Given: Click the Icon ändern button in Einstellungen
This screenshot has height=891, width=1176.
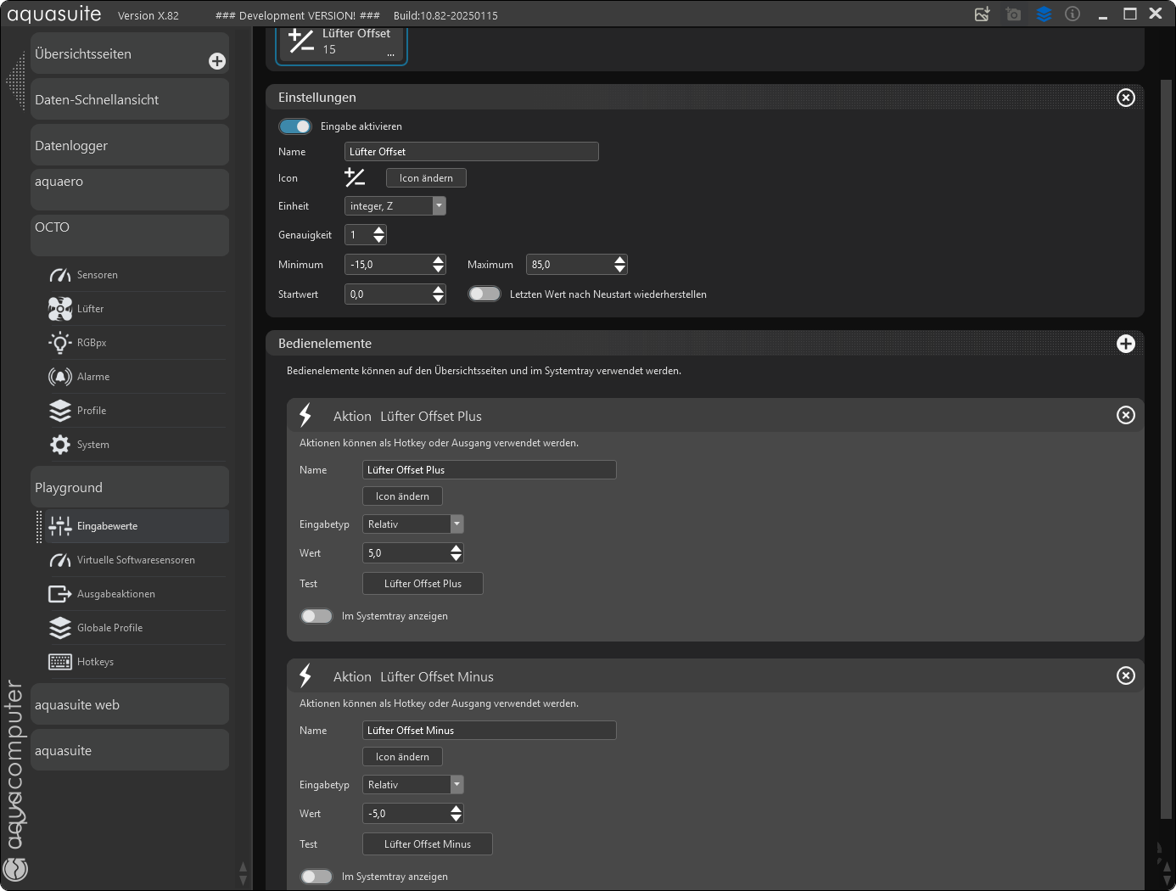Looking at the screenshot, I should [426, 178].
